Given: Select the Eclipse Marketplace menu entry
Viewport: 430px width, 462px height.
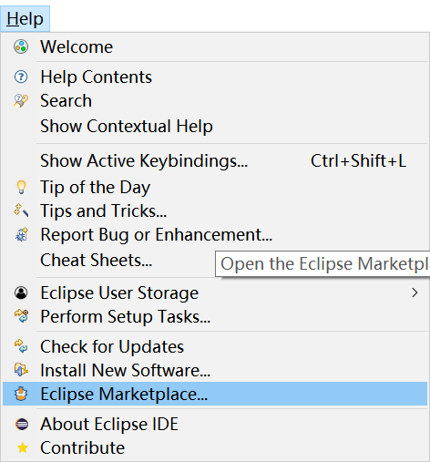Looking at the screenshot, I should tap(215, 394).
